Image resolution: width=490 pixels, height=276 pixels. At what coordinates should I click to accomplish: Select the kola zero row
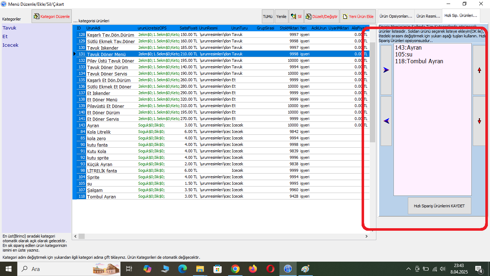click(221, 138)
